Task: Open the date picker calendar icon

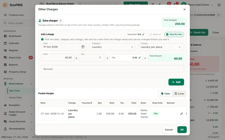Action: coord(83,47)
